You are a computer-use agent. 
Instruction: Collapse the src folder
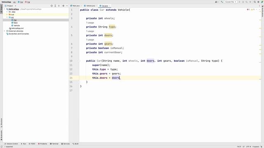pyautogui.click(x=7, y=17)
